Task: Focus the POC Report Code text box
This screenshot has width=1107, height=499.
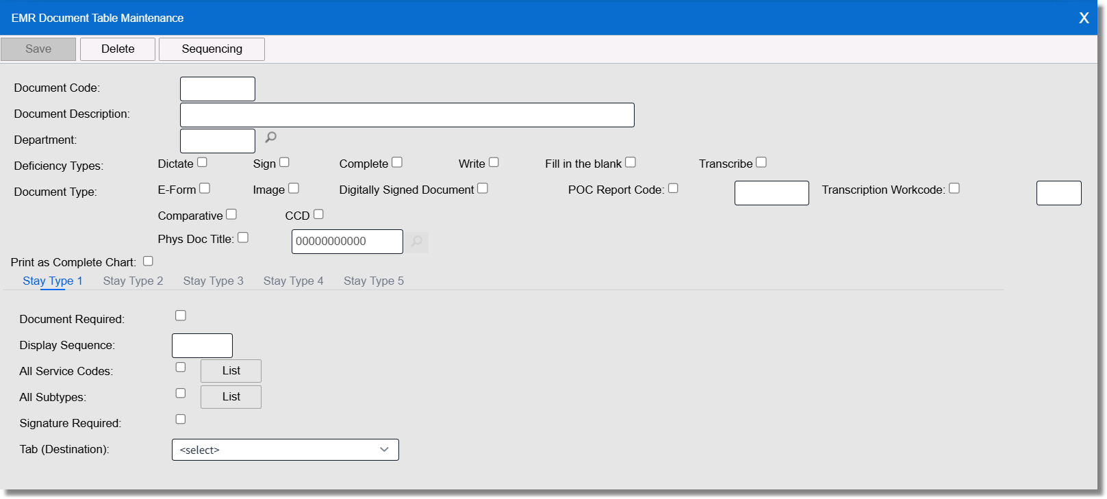Action: (772, 193)
